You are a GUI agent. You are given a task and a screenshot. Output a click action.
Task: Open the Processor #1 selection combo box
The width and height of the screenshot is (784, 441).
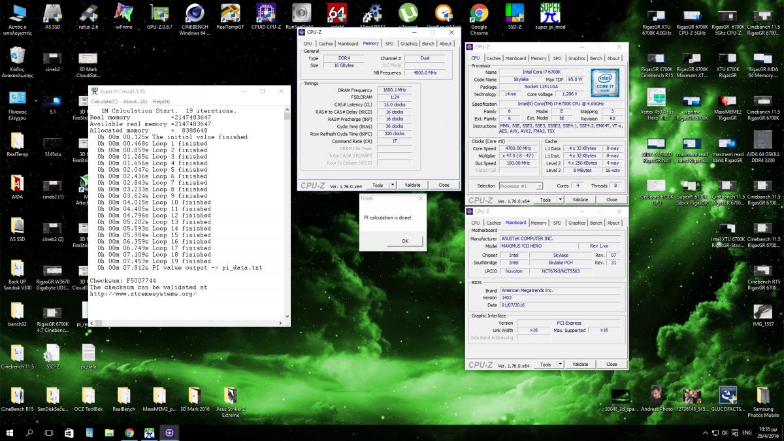tap(521, 186)
